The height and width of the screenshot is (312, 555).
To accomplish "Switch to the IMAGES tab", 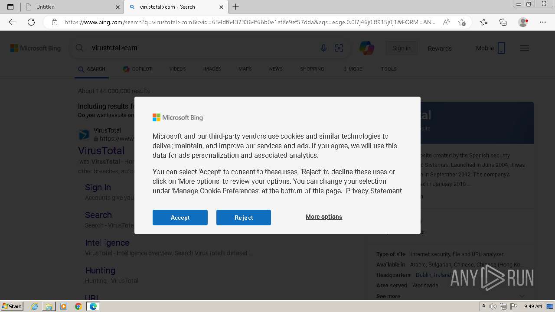I will [212, 69].
